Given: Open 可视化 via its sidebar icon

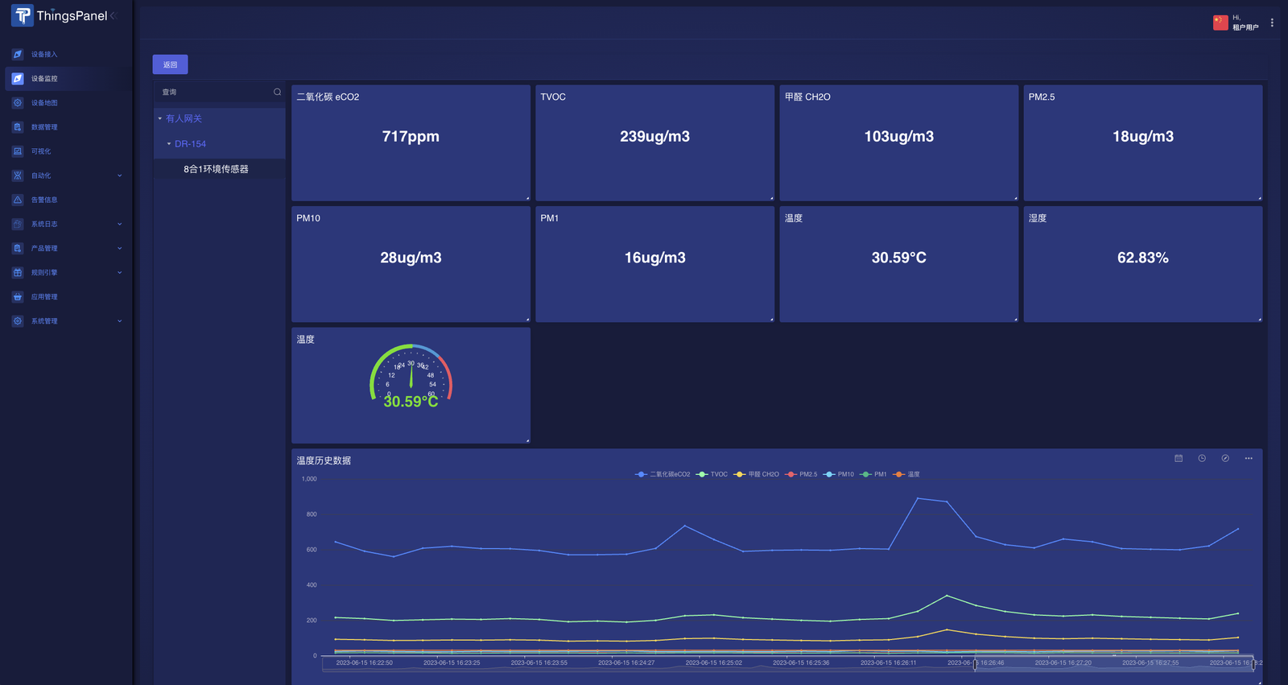Looking at the screenshot, I should pos(18,151).
